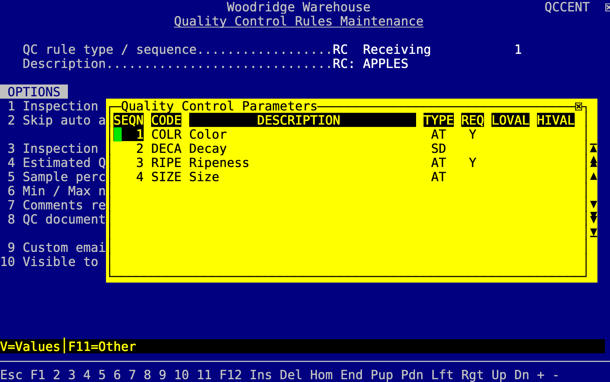Click the page-down double arrow icon
The height and width of the screenshot is (382, 610).
tap(594, 218)
